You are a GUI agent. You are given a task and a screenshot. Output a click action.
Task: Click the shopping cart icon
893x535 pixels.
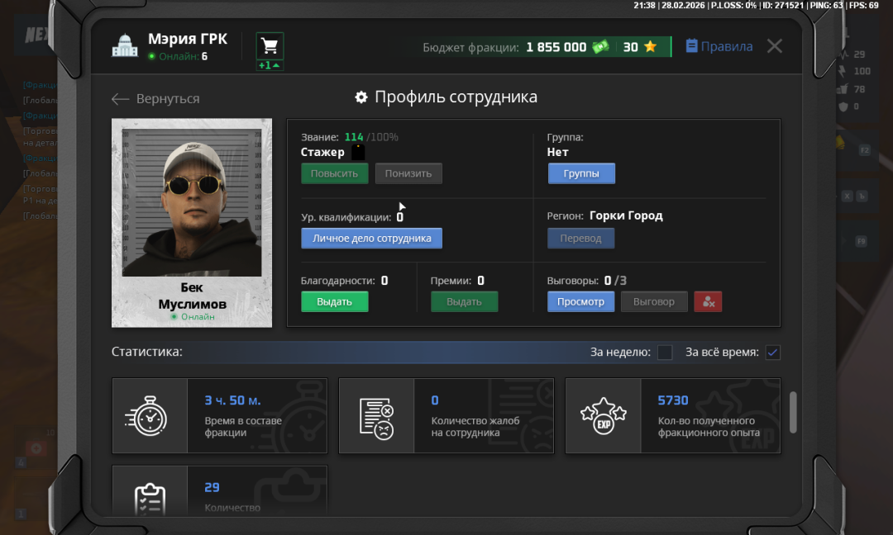click(270, 45)
